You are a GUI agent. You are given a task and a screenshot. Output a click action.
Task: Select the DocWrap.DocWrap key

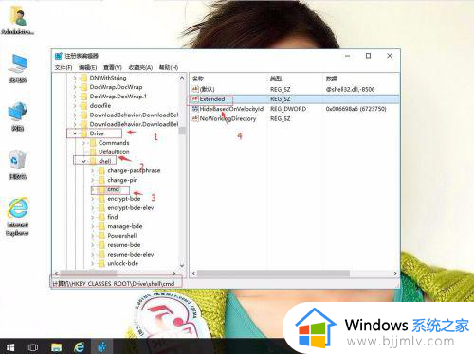[x=116, y=87]
